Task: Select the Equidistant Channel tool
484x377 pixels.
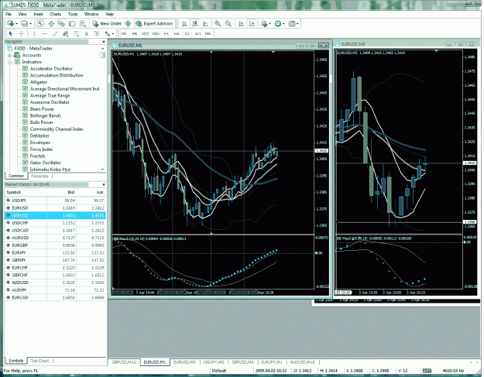Action: pyautogui.click(x=66, y=33)
